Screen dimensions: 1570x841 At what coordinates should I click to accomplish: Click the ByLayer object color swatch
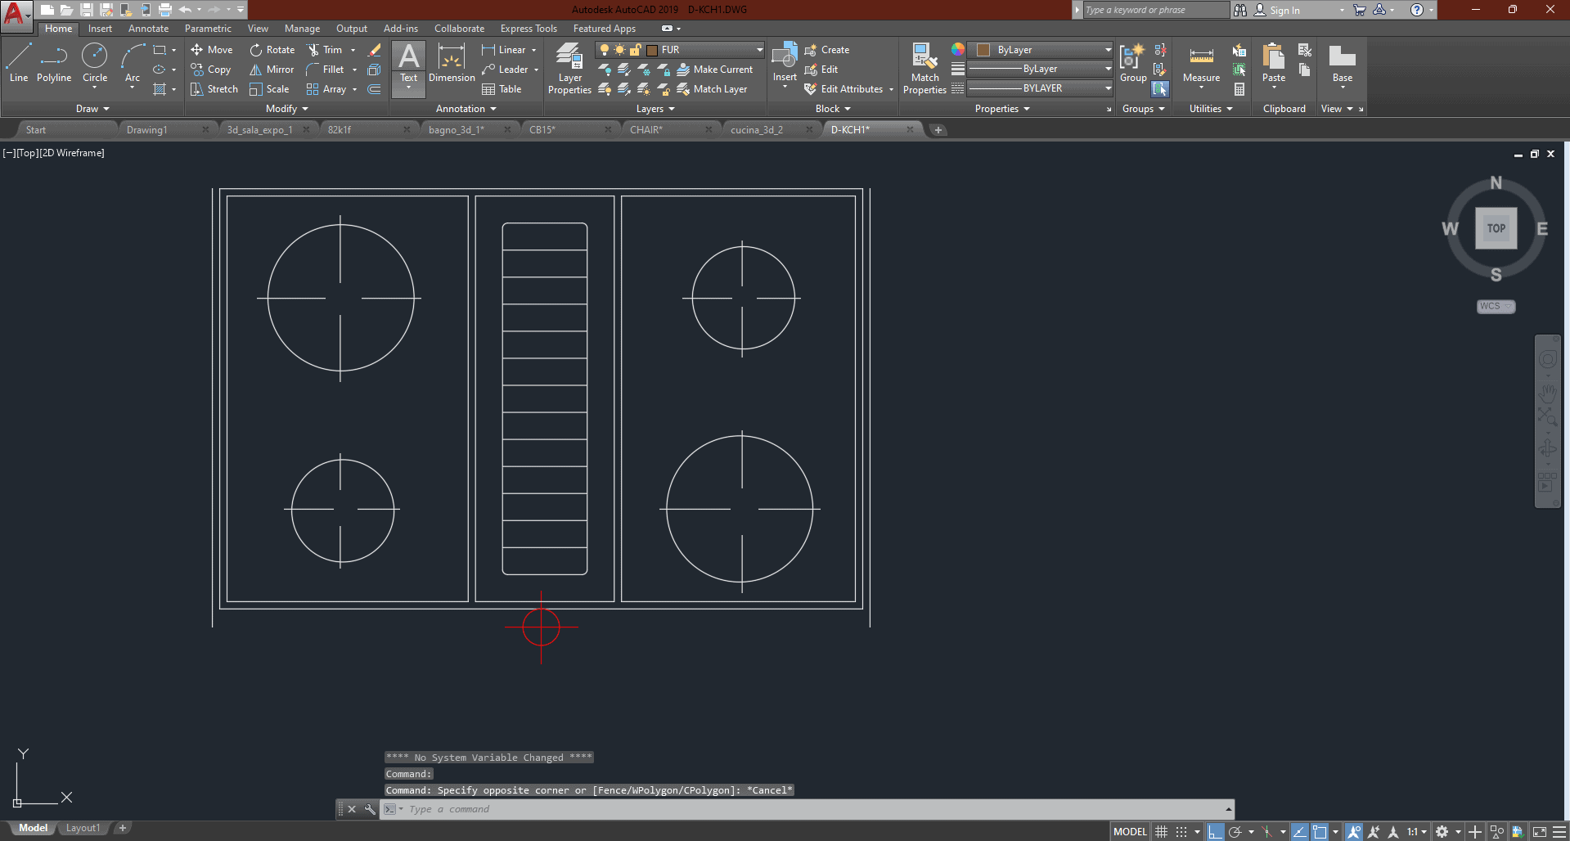coord(984,50)
